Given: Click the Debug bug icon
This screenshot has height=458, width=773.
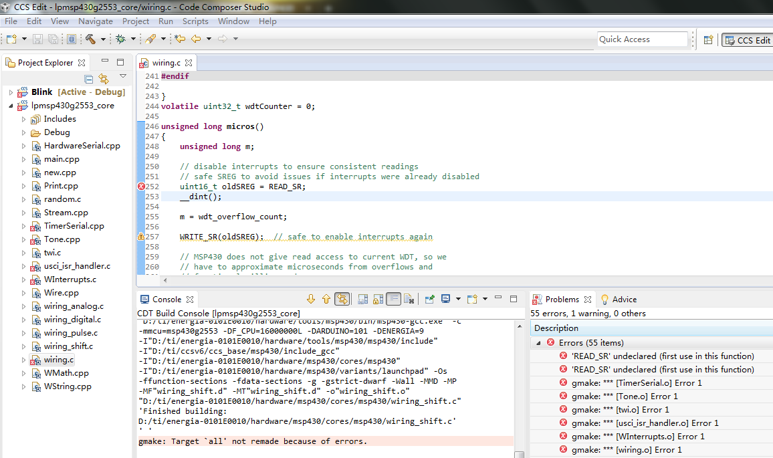Looking at the screenshot, I should [x=120, y=39].
